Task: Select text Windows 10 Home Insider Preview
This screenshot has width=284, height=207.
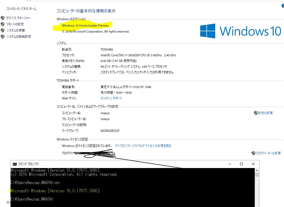Action: point(85,25)
